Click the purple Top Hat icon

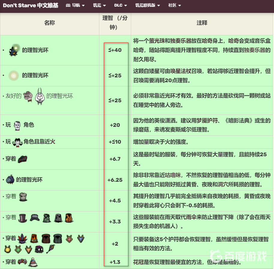pos(23,218)
